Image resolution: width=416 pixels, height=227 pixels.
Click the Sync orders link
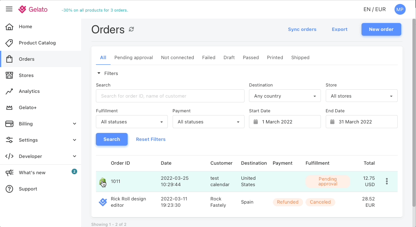(x=302, y=29)
